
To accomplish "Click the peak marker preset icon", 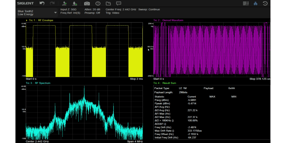I will (x=75, y=3).
